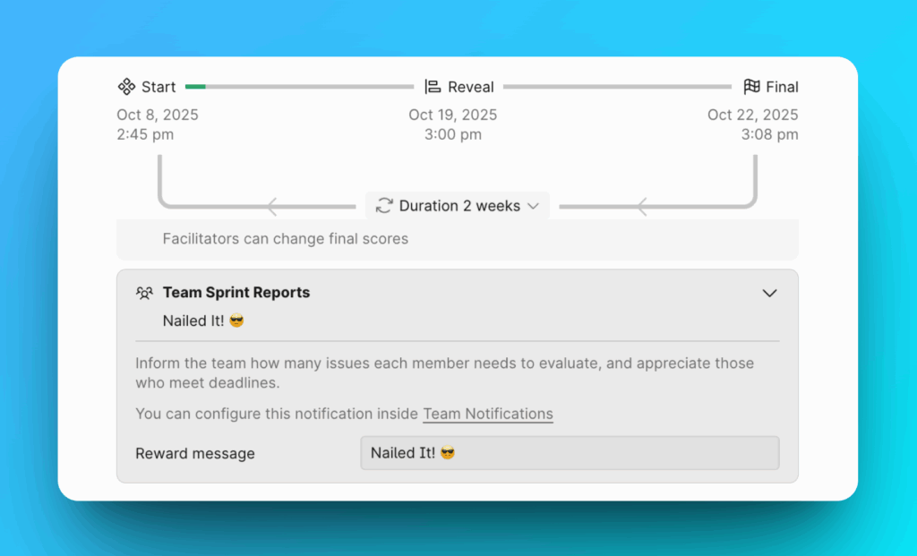This screenshot has height=556, width=917.
Task: Click the right connector arrow near Final
Action: tap(642, 206)
